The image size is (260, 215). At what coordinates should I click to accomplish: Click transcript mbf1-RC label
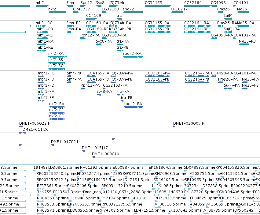coord(44,23)
